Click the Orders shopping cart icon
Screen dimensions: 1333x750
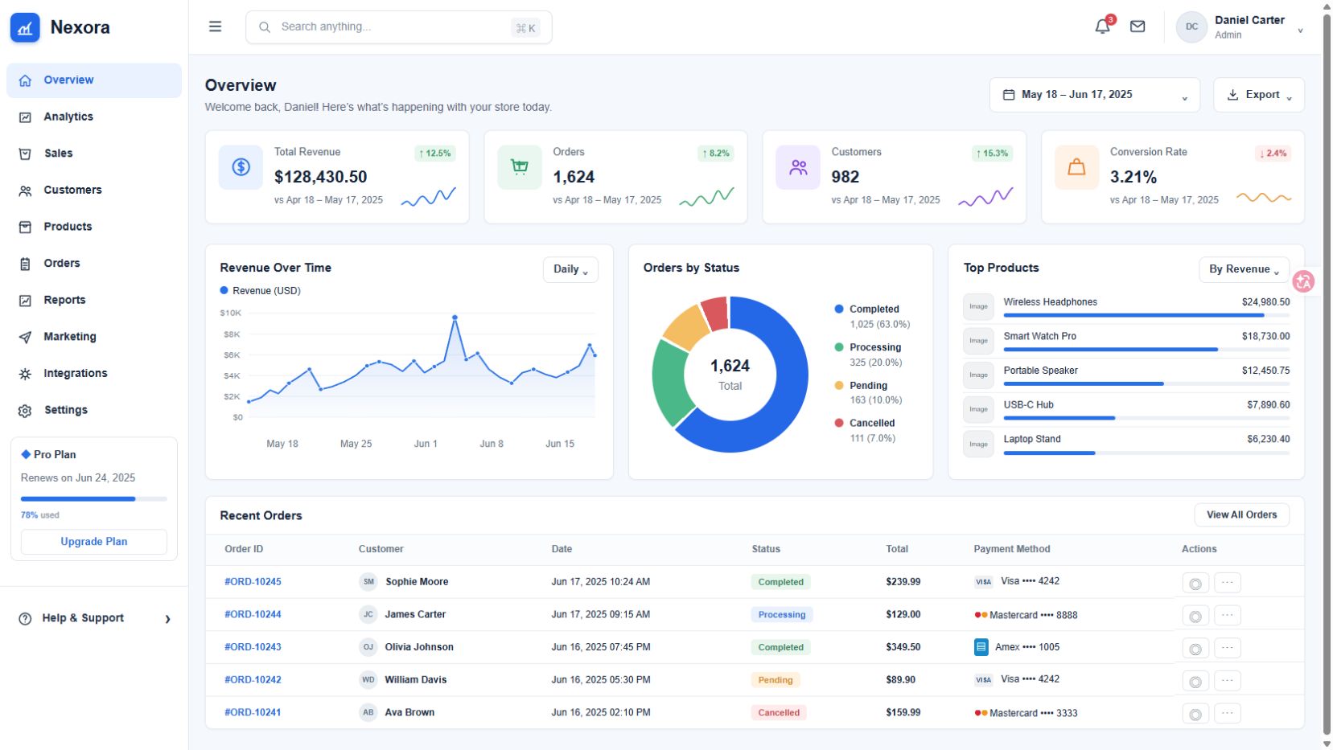pyautogui.click(x=520, y=167)
